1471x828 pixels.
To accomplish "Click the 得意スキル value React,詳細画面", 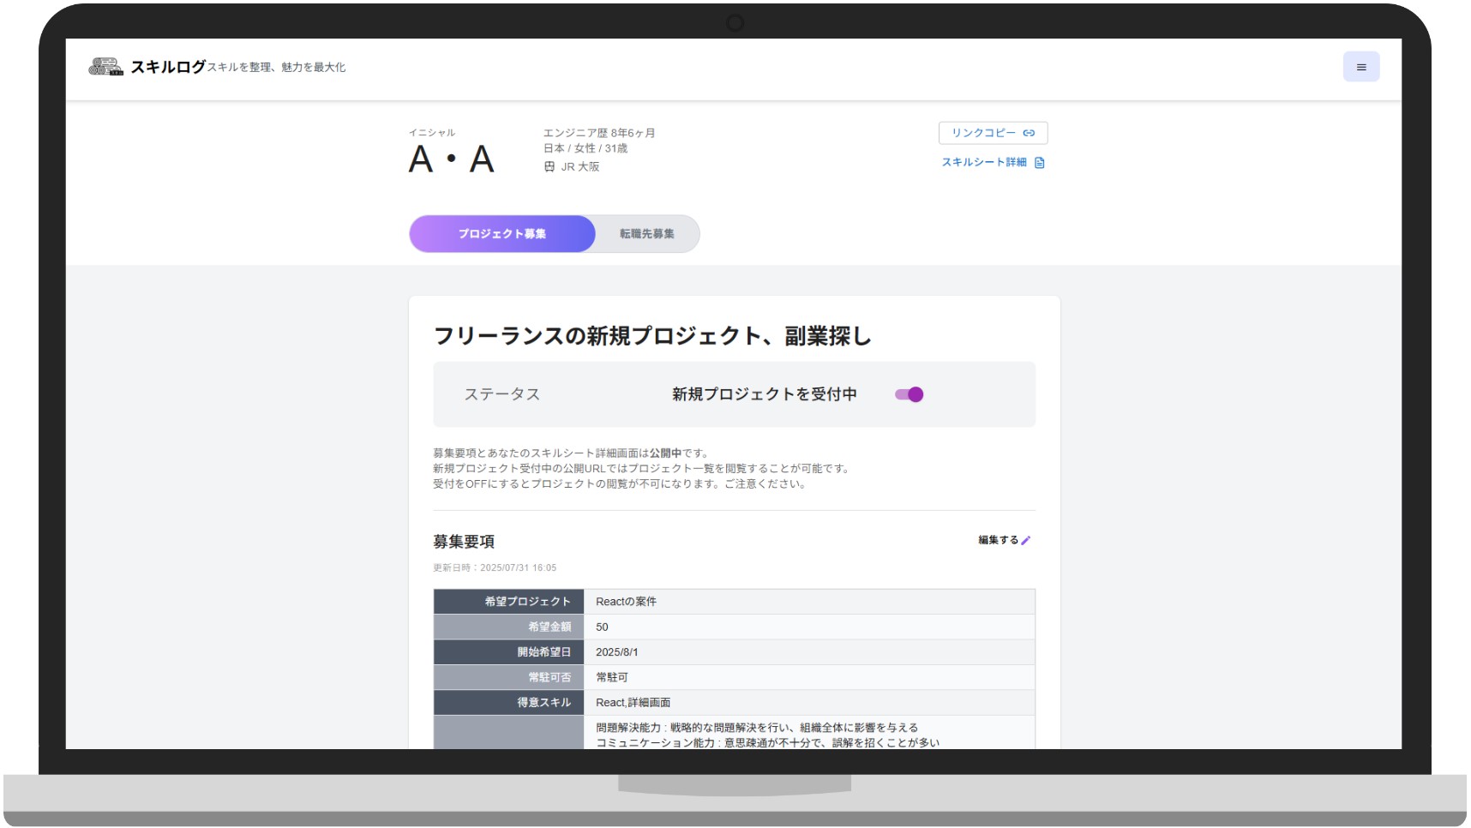I will 633,701.
